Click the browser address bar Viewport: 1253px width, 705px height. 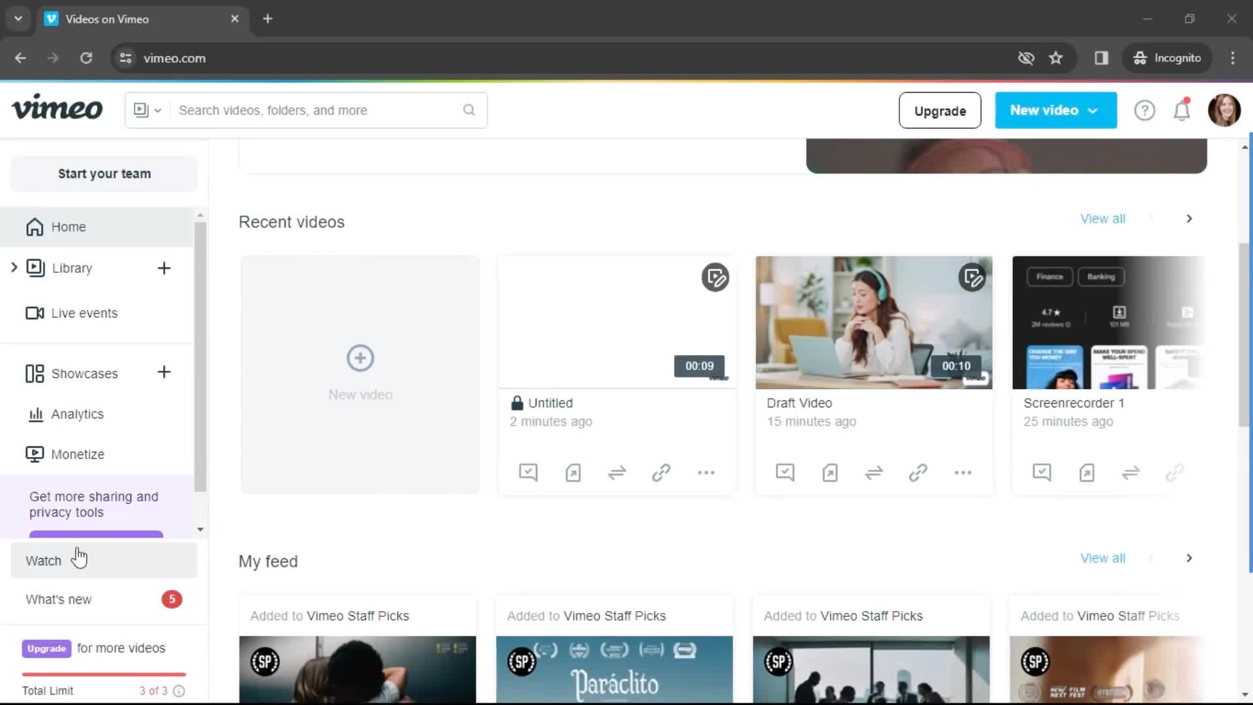pos(561,58)
